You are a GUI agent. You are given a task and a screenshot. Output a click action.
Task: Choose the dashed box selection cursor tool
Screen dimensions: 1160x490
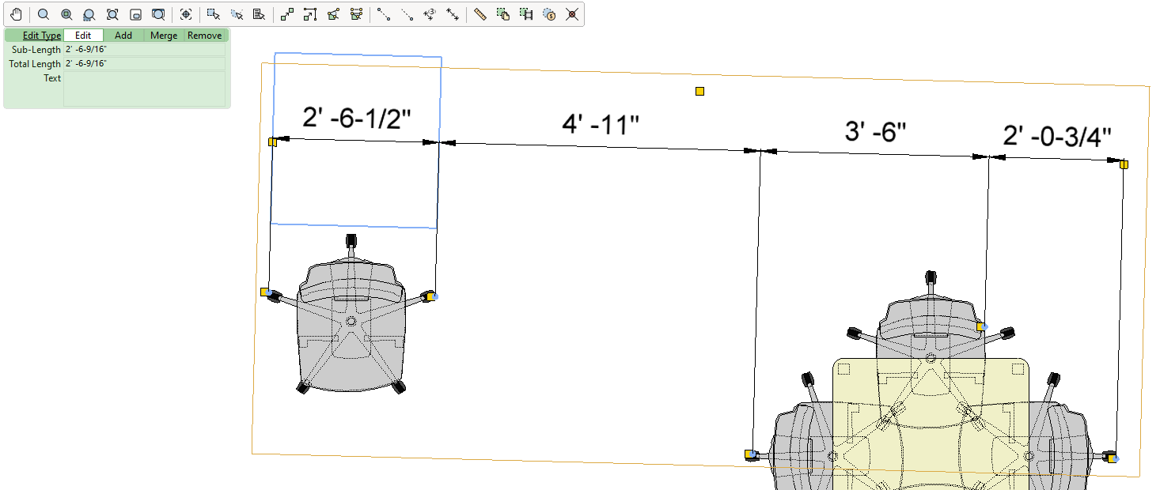[236, 14]
